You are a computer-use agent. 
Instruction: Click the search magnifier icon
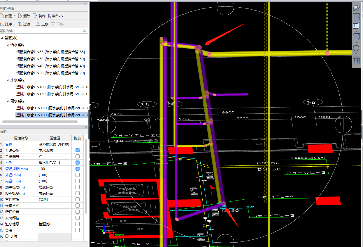coord(85,31)
